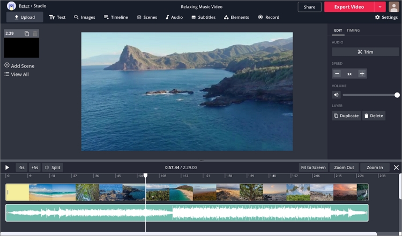This screenshot has height=236, width=402.
Task: Click the Export Video button
Action: coord(349,7)
